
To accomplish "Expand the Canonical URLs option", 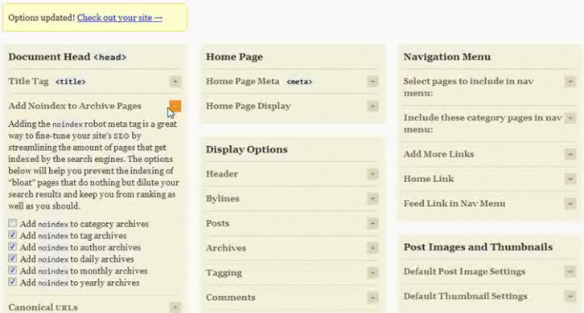I will (x=175, y=307).
